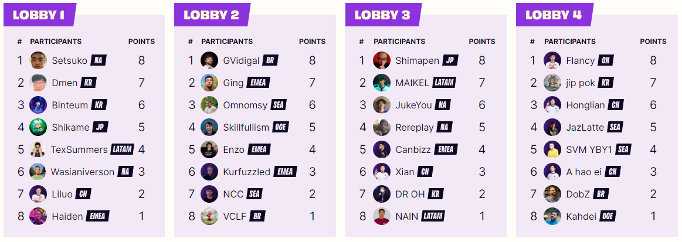Click the LATAM tag beside TexSummers

pyautogui.click(x=123, y=149)
